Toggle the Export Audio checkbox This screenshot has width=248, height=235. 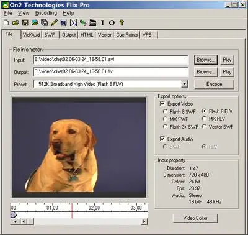(162, 139)
